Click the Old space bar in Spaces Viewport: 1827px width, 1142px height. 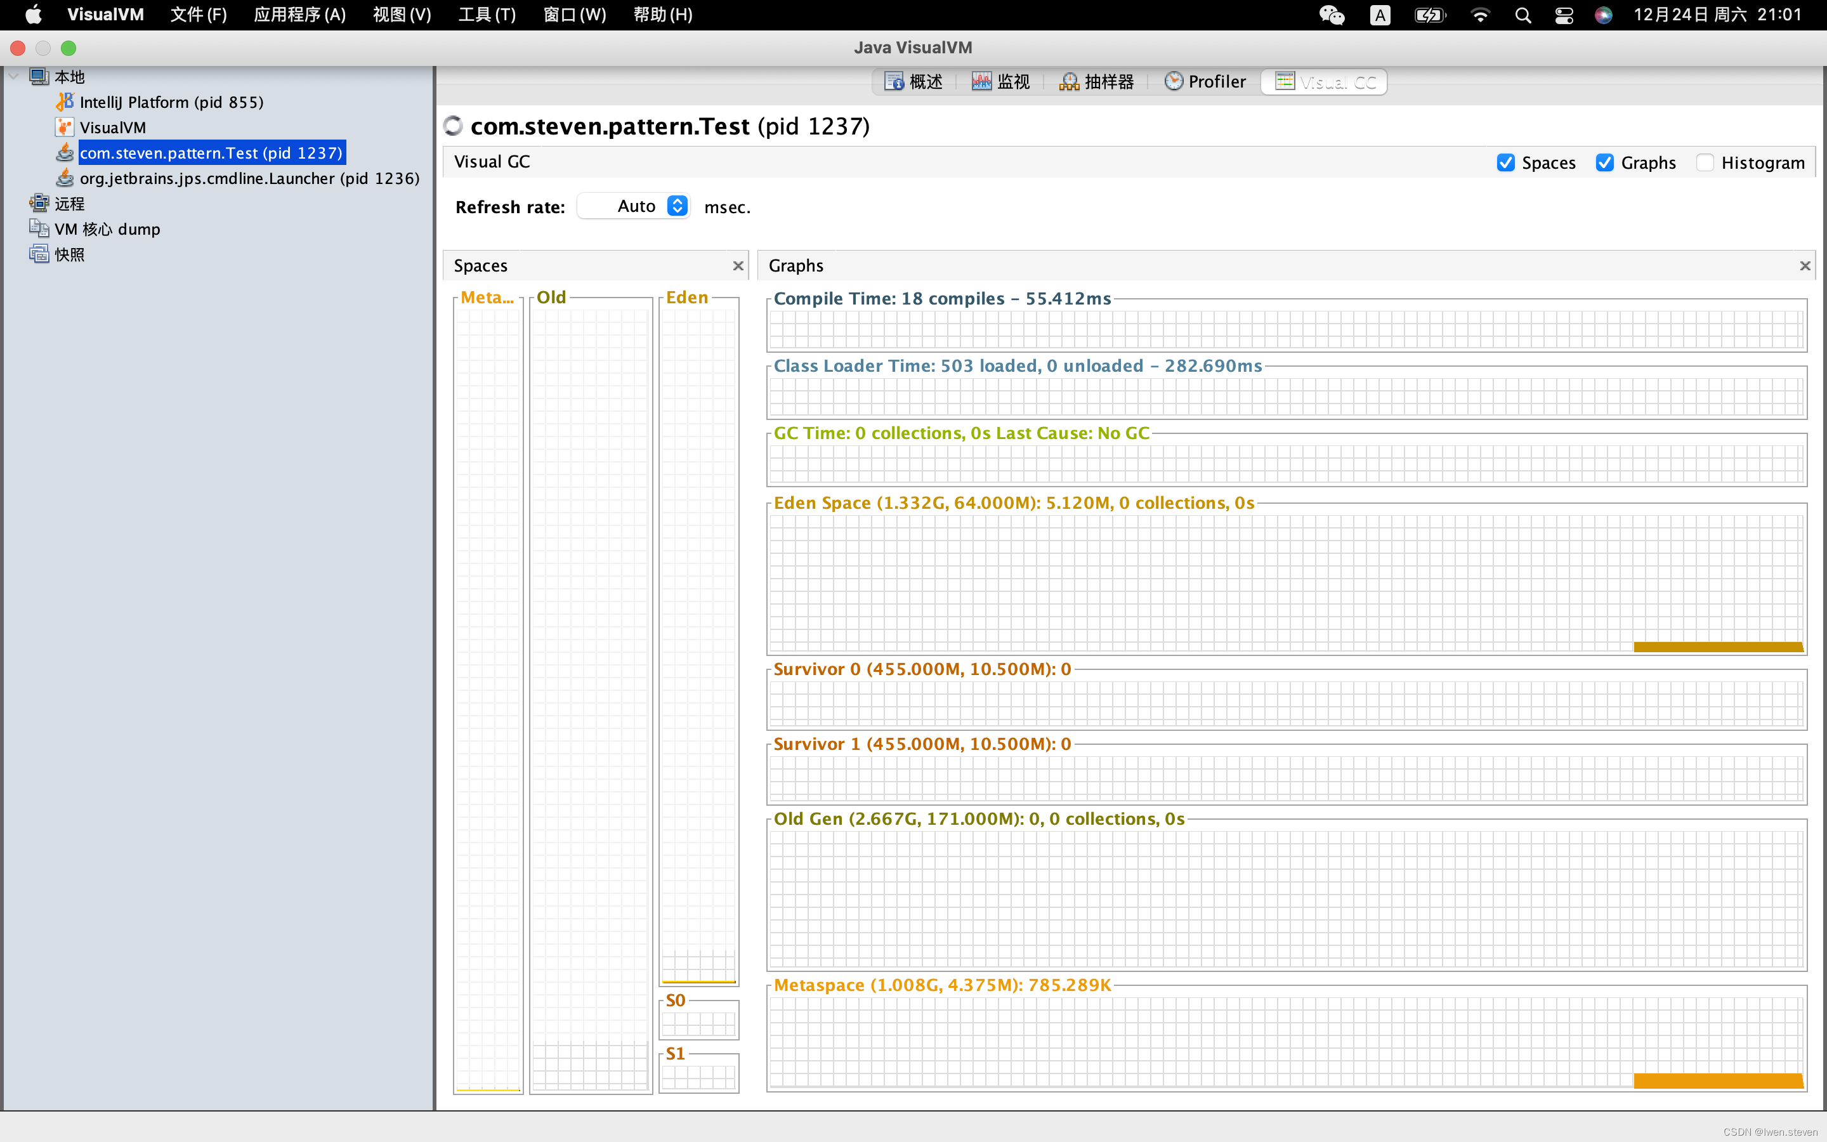point(591,699)
